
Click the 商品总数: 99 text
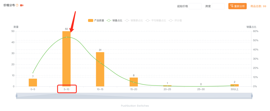coord(258,6)
